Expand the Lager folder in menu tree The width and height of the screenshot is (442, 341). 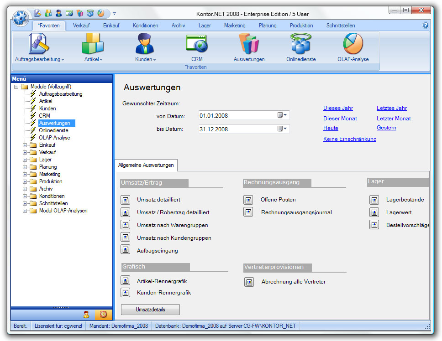25,160
